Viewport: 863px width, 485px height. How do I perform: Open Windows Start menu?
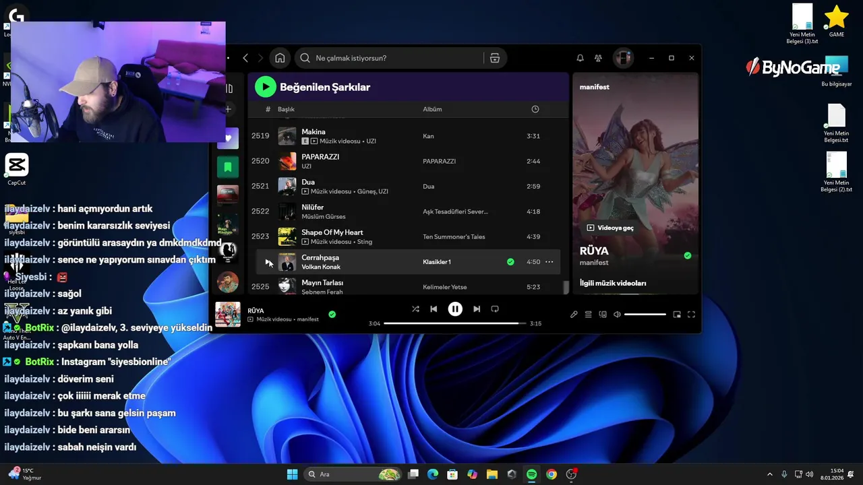tap(292, 474)
